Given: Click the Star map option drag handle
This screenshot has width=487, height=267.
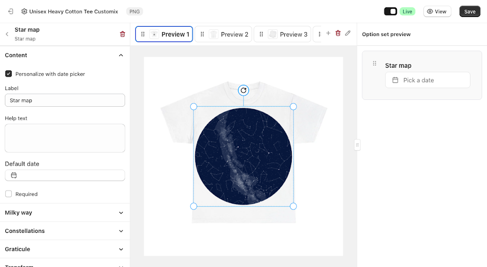Looking at the screenshot, I should [x=375, y=63].
